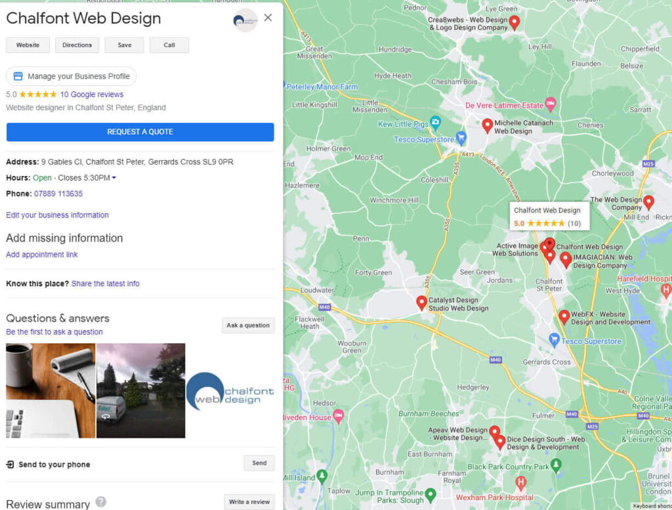Save this business listing
Image resolution: width=672 pixels, height=510 pixels.
pos(124,45)
